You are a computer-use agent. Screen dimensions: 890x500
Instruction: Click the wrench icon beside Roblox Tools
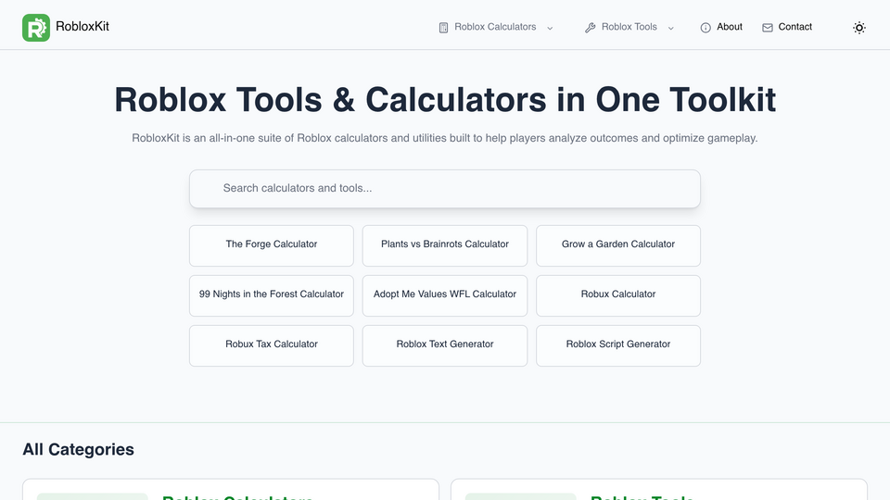point(591,28)
